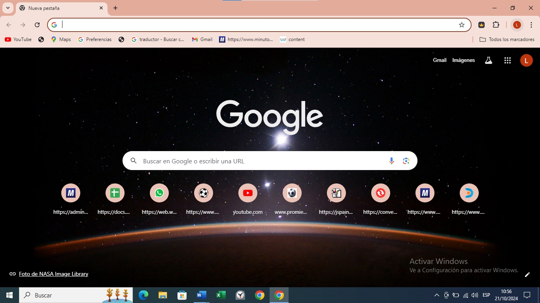The width and height of the screenshot is (540, 303).
Task: Open the Gmail link at page top right
Action: click(440, 60)
